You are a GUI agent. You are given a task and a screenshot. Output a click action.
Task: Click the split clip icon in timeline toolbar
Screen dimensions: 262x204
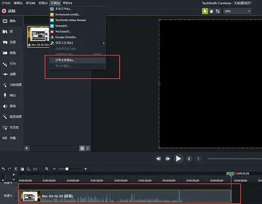35,169
